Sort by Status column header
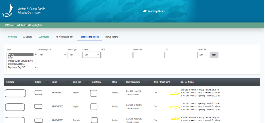The width and height of the screenshot is (265, 123). click(x=114, y=82)
